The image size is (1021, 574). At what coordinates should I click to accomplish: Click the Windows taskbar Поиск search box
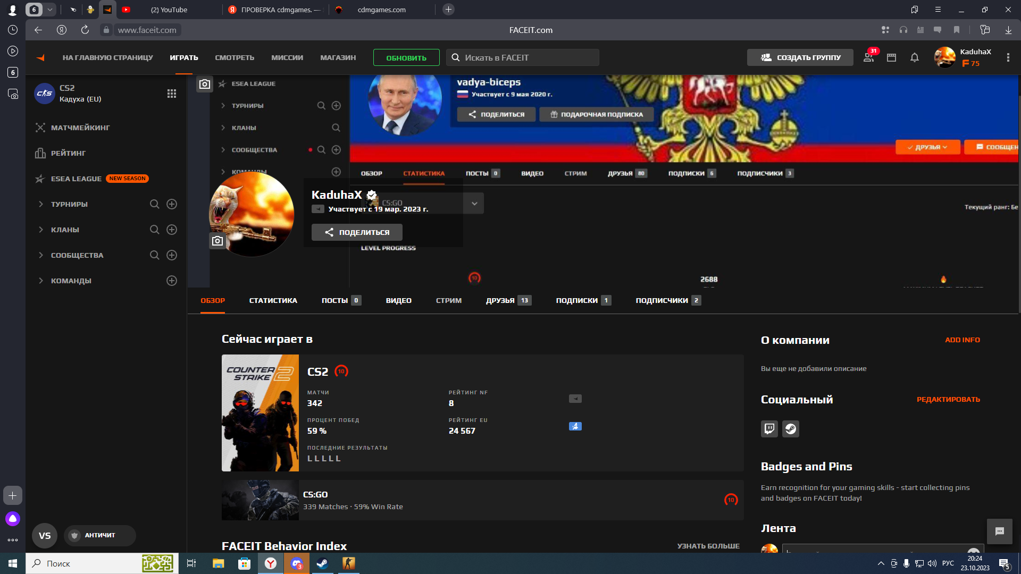(x=101, y=563)
